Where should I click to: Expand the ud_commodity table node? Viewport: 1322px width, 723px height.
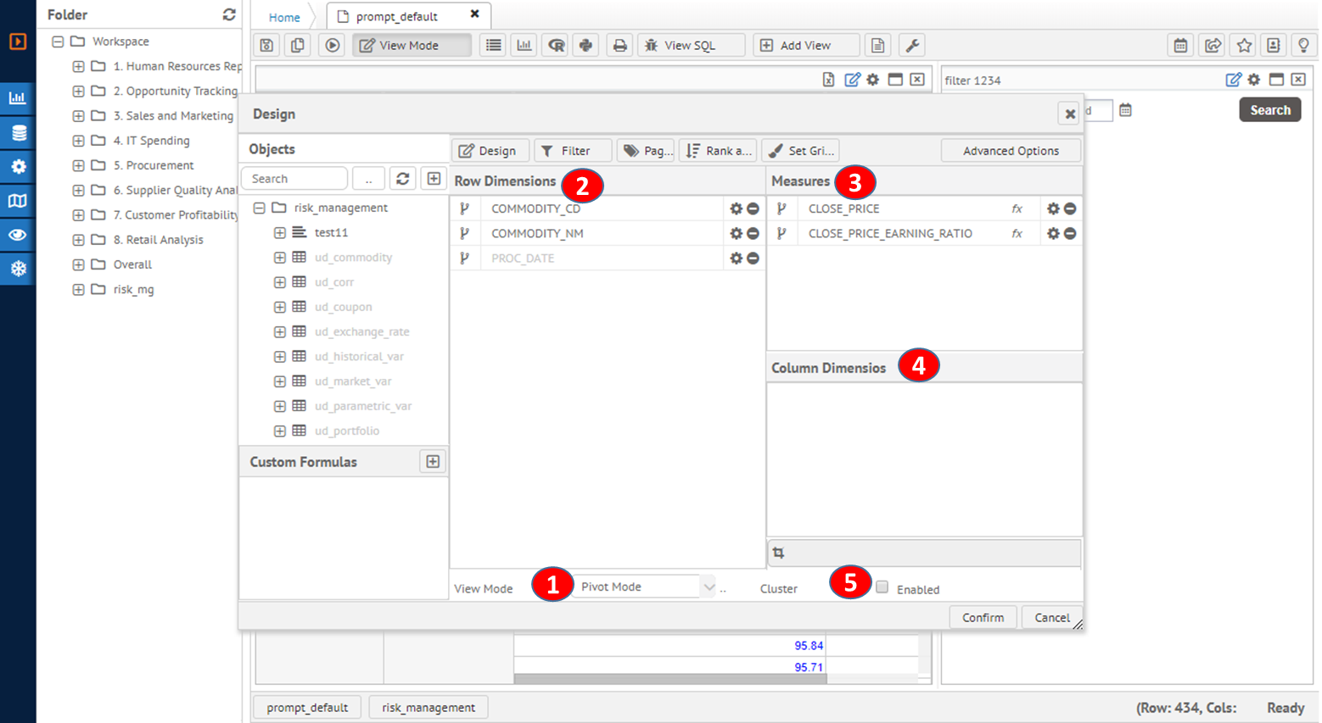279,258
